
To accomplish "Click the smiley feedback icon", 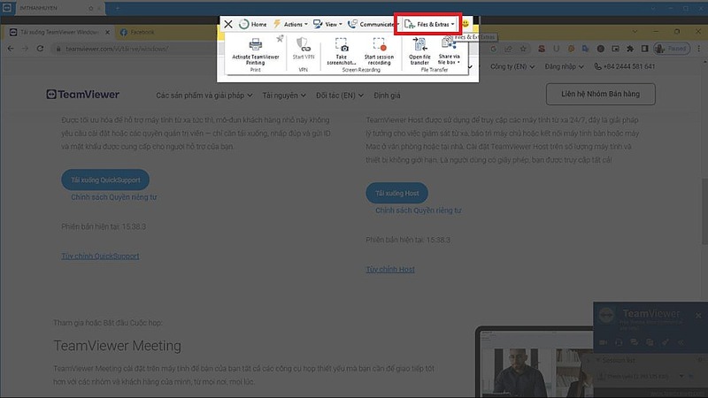I will point(466,24).
